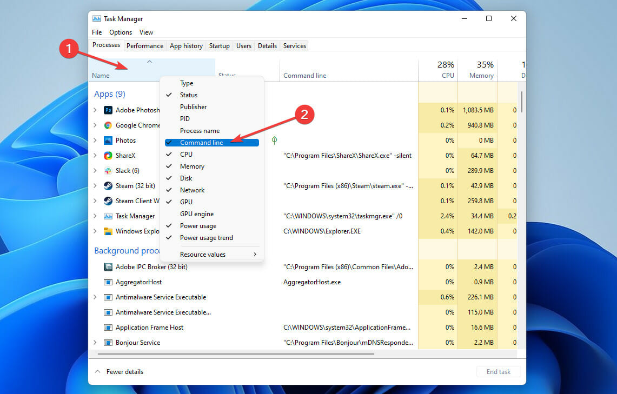This screenshot has width=617, height=394.
Task: Expand the Google Chrome process group
Action: [95, 125]
